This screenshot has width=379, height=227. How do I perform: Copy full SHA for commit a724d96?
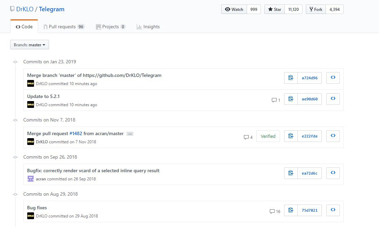pos(291,78)
